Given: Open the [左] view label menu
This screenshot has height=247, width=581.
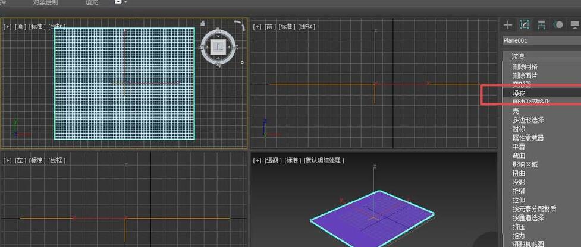Looking at the screenshot, I should (x=20, y=160).
